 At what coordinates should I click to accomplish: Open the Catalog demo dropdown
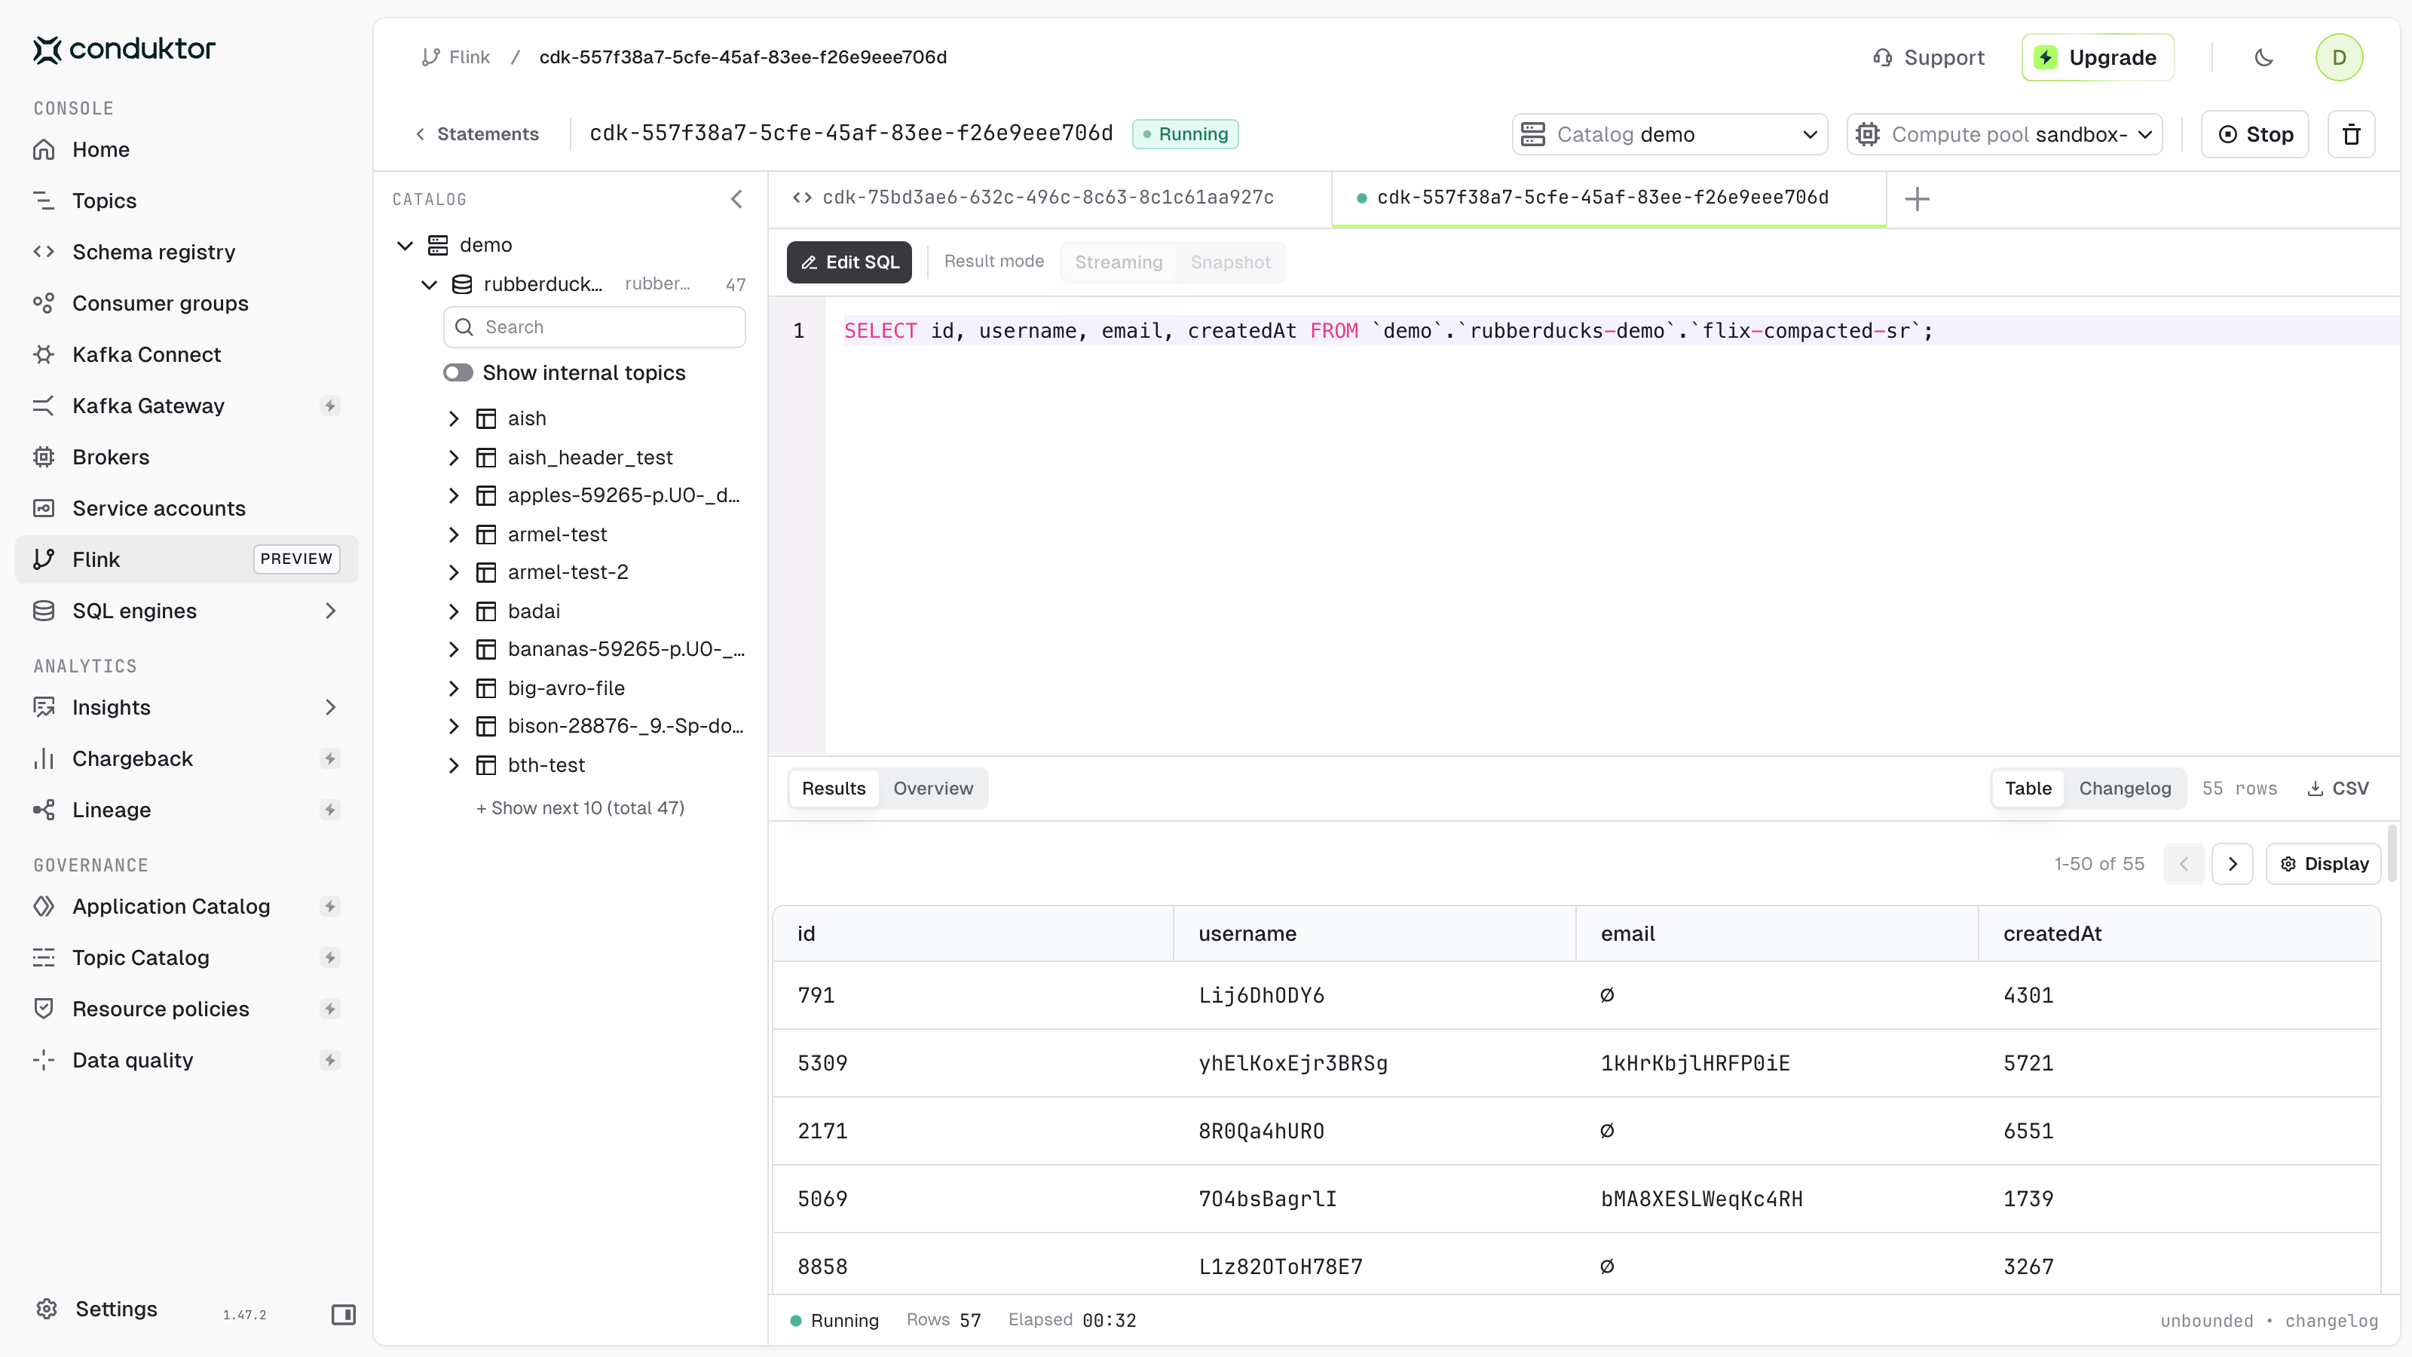coord(1670,135)
